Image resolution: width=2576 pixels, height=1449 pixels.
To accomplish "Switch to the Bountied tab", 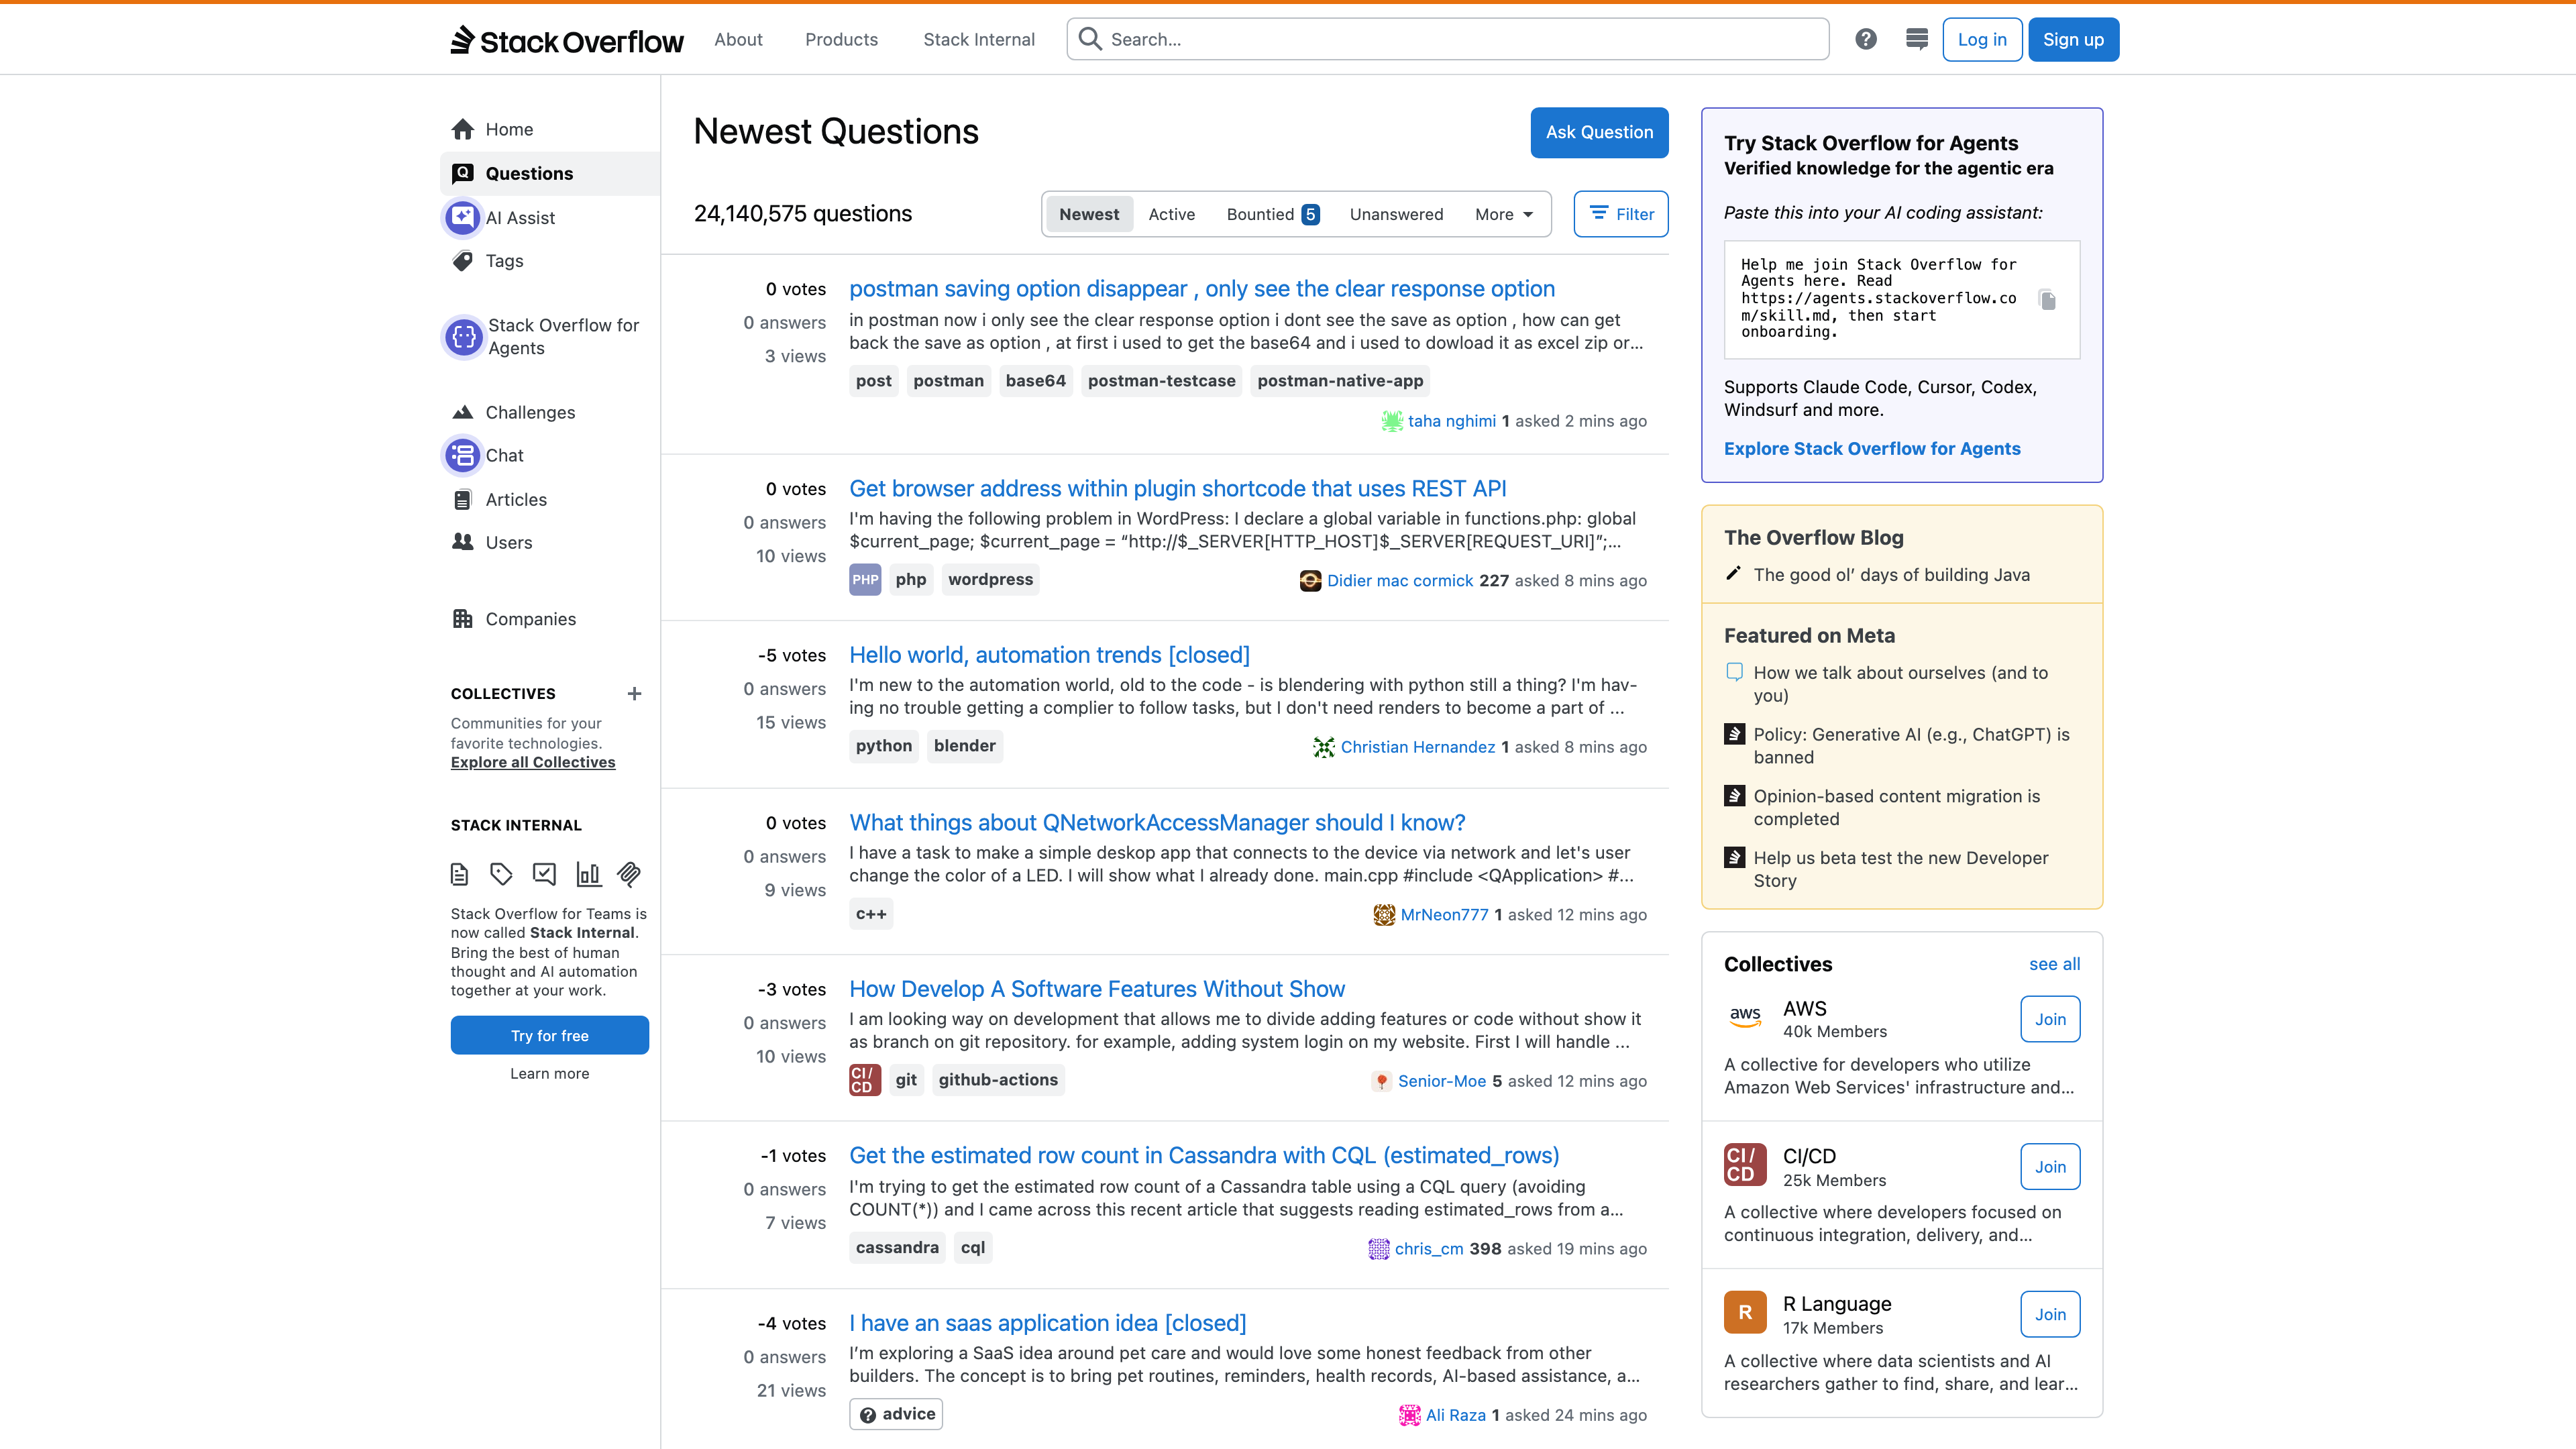I will (1273, 214).
